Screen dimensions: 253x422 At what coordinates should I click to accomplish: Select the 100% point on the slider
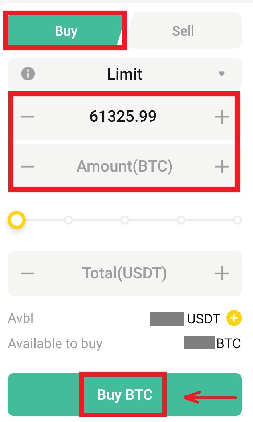(237, 220)
